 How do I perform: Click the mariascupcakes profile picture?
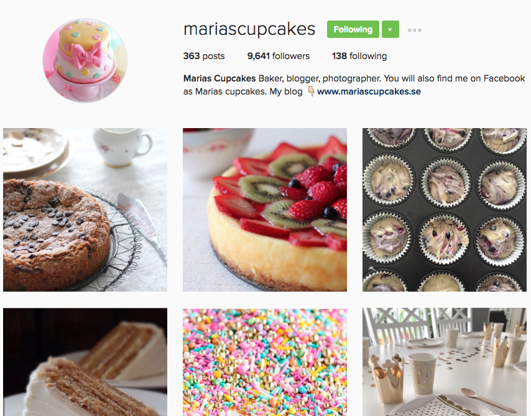pos(85,60)
